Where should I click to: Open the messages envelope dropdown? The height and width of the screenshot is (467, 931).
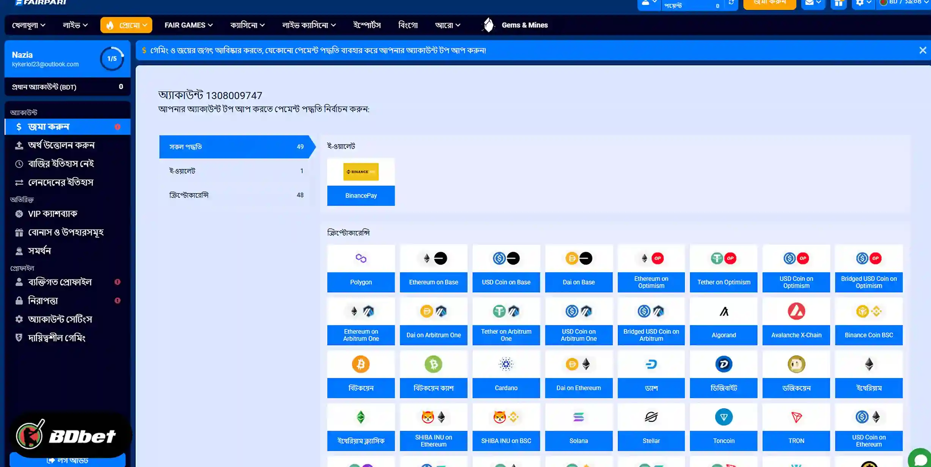click(813, 3)
